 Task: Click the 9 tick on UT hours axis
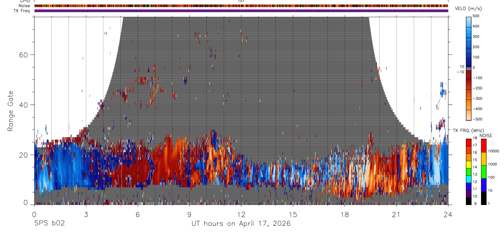[189, 214]
